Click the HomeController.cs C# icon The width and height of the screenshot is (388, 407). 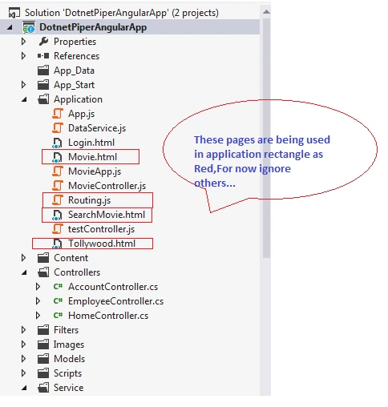click(x=58, y=316)
